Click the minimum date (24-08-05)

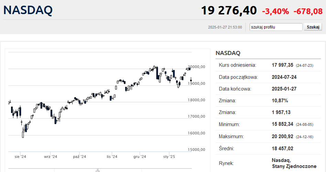[x=305, y=125]
